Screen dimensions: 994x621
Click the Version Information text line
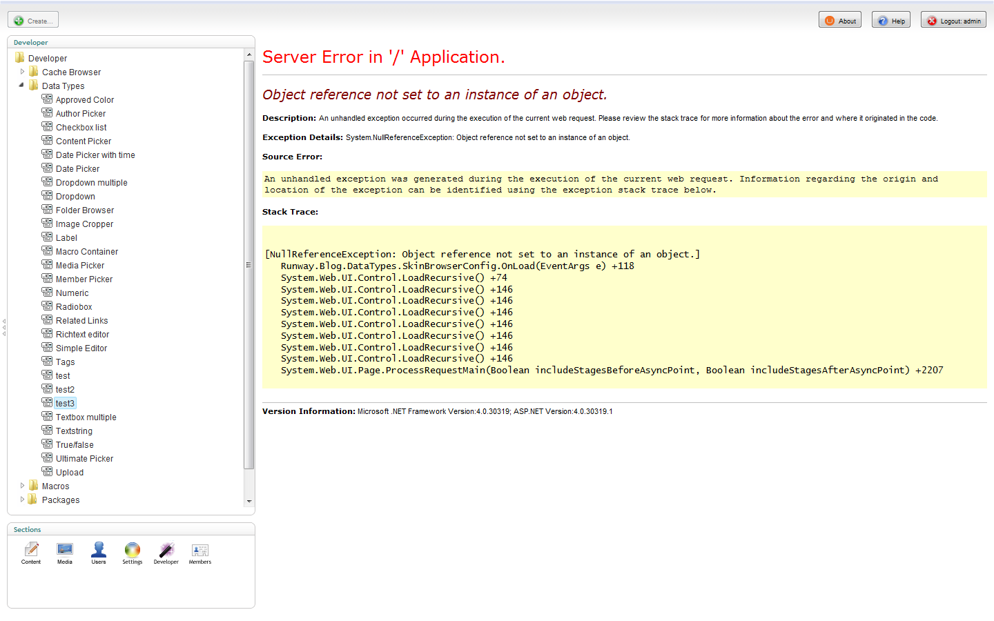click(438, 411)
